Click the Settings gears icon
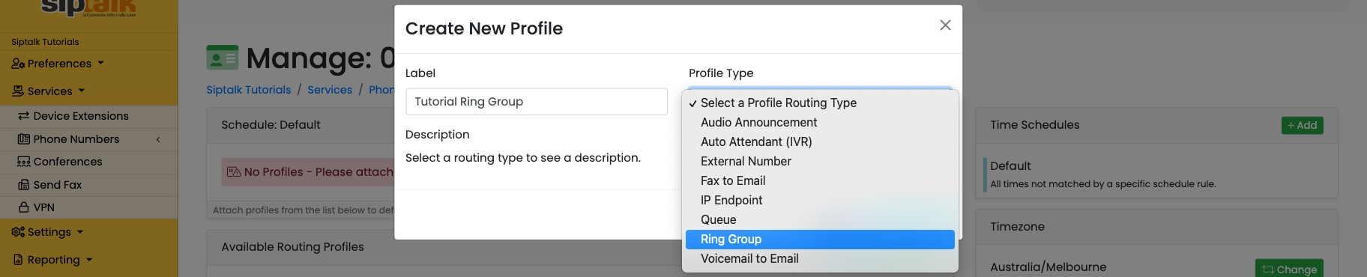 point(18,232)
